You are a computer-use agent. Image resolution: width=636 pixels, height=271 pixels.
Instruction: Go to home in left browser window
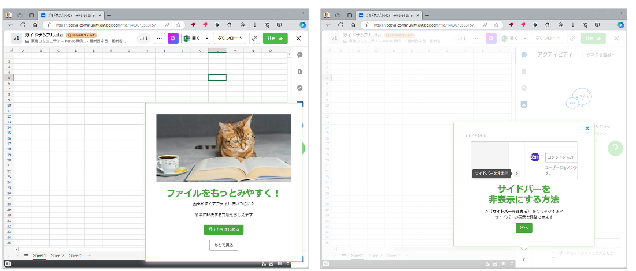(x=35, y=25)
